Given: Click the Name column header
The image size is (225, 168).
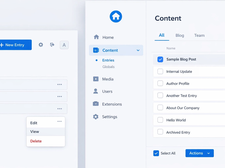Looking at the screenshot, I should click(x=171, y=48).
